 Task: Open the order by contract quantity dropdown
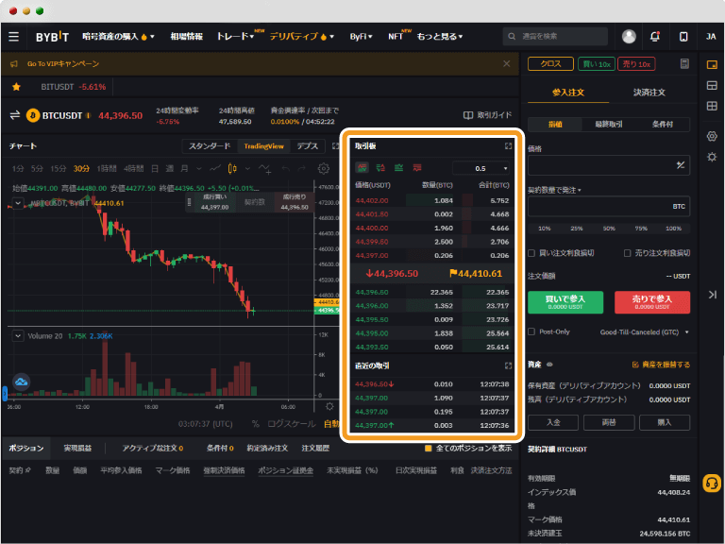coord(554,190)
